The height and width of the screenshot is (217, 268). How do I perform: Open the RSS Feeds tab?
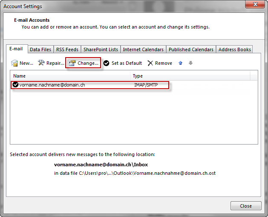point(67,49)
